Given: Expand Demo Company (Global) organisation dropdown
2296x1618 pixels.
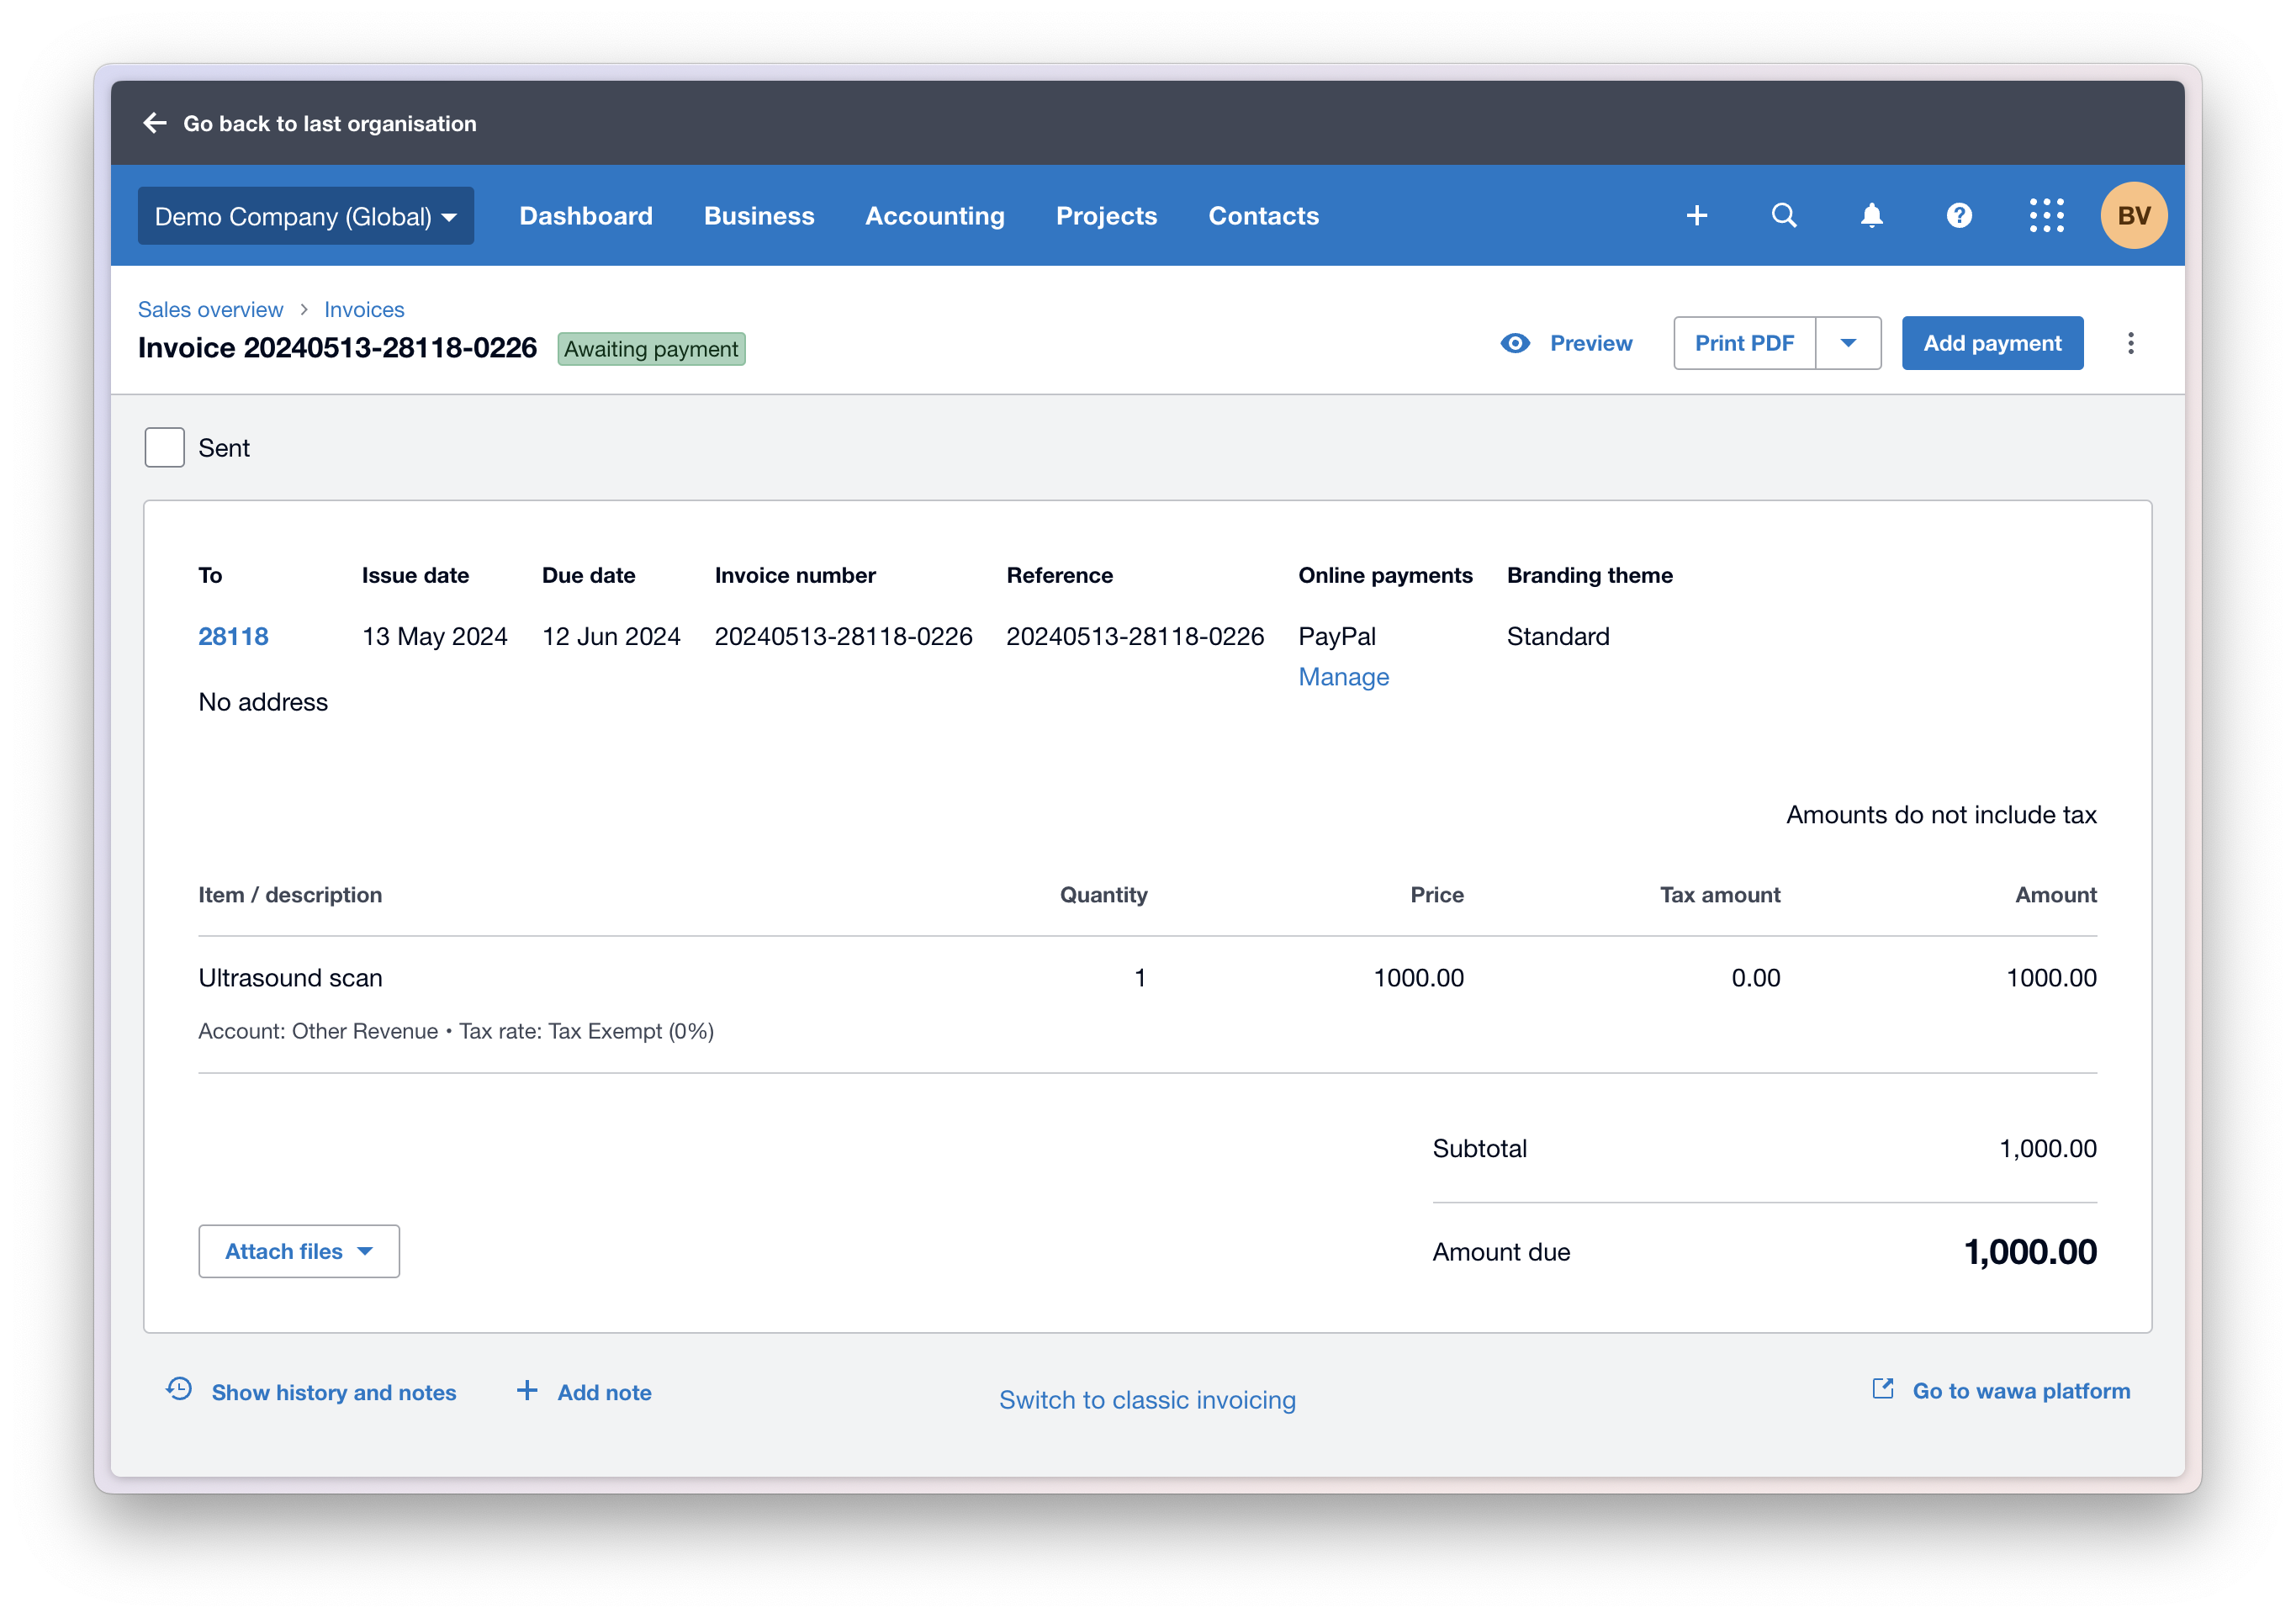Looking at the screenshot, I should [x=305, y=216].
